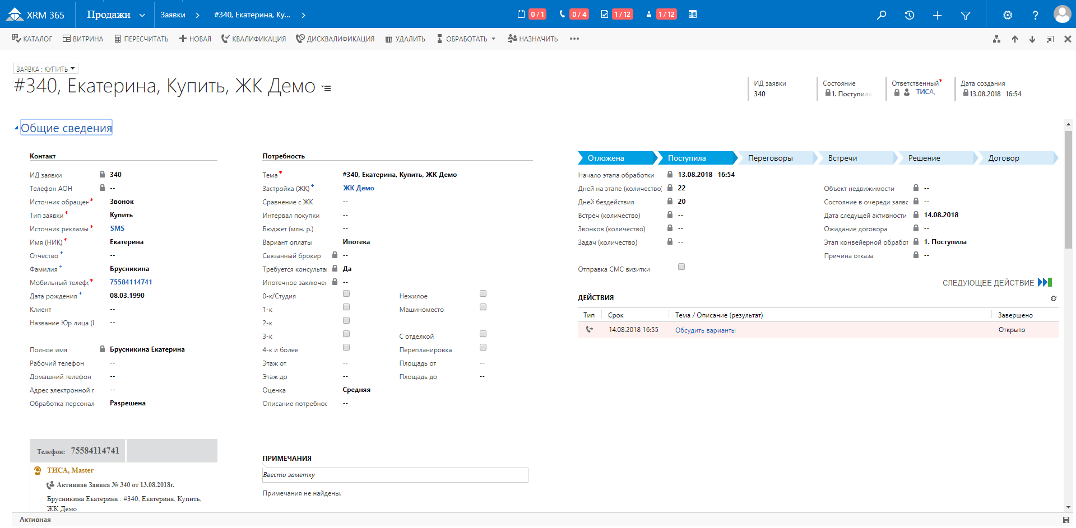
Task: Toggle the 2-к checkbox
Action: pyautogui.click(x=346, y=320)
